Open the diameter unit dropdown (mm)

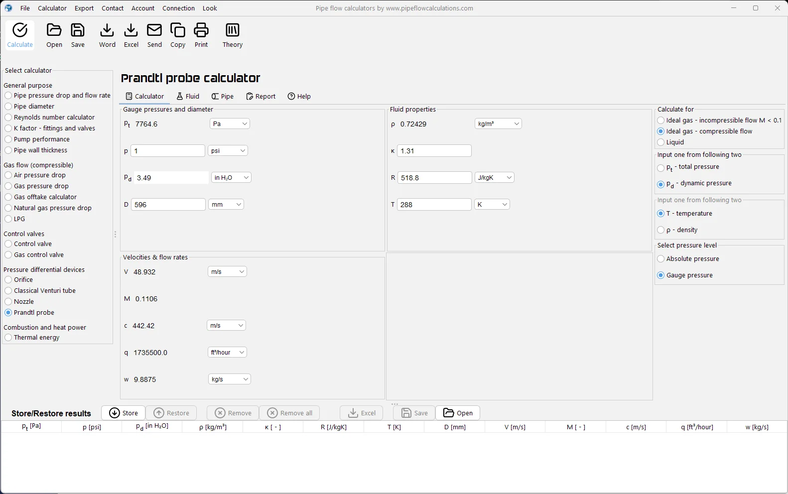(x=226, y=204)
